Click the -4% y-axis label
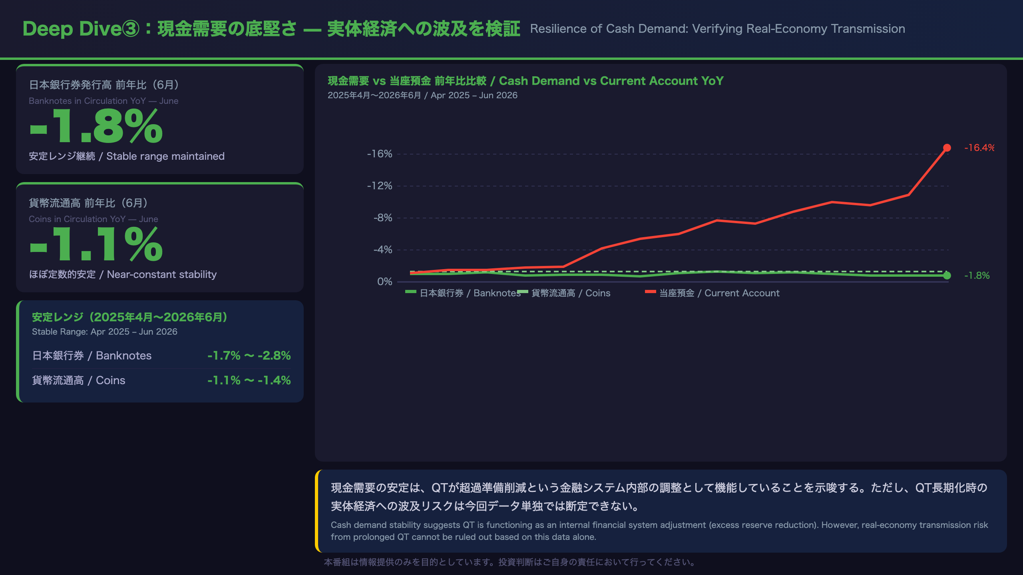Viewport: 1023px width, 575px height. point(383,250)
